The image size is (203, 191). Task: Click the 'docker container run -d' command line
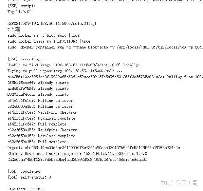coord(105,47)
